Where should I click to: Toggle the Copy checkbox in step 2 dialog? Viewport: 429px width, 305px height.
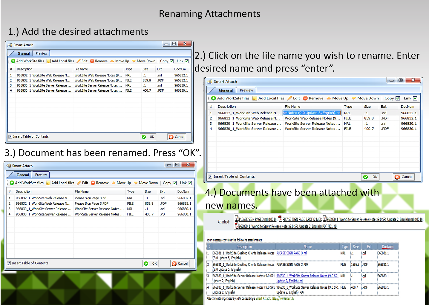coord(398,98)
